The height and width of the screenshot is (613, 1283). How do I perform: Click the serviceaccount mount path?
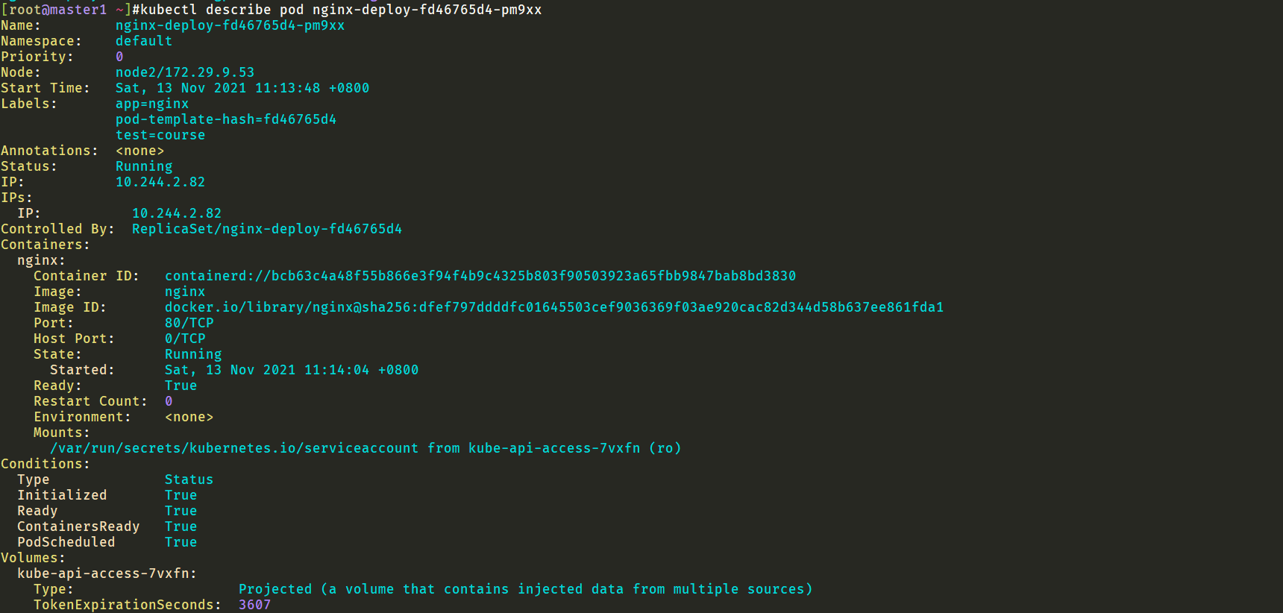pyautogui.click(x=234, y=448)
